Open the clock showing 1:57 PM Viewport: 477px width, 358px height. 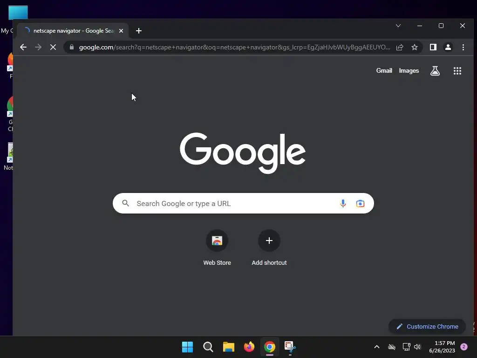(x=442, y=347)
